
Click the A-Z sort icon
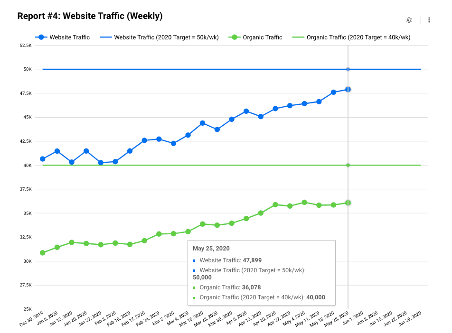point(409,20)
